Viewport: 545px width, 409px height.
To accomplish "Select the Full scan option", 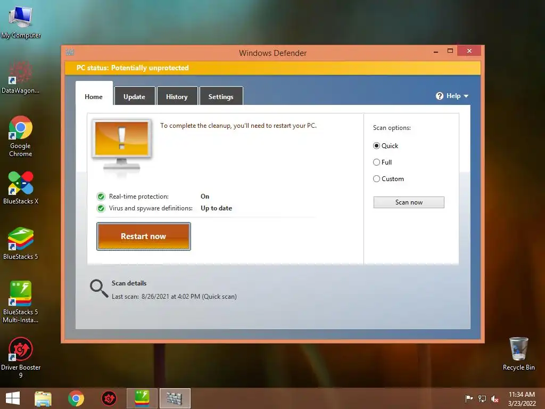I will coord(376,162).
